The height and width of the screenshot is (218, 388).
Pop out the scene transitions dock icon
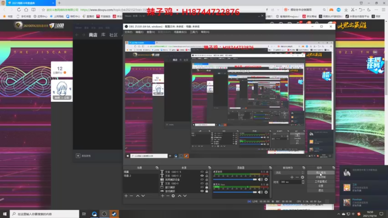tap(304, 168)
